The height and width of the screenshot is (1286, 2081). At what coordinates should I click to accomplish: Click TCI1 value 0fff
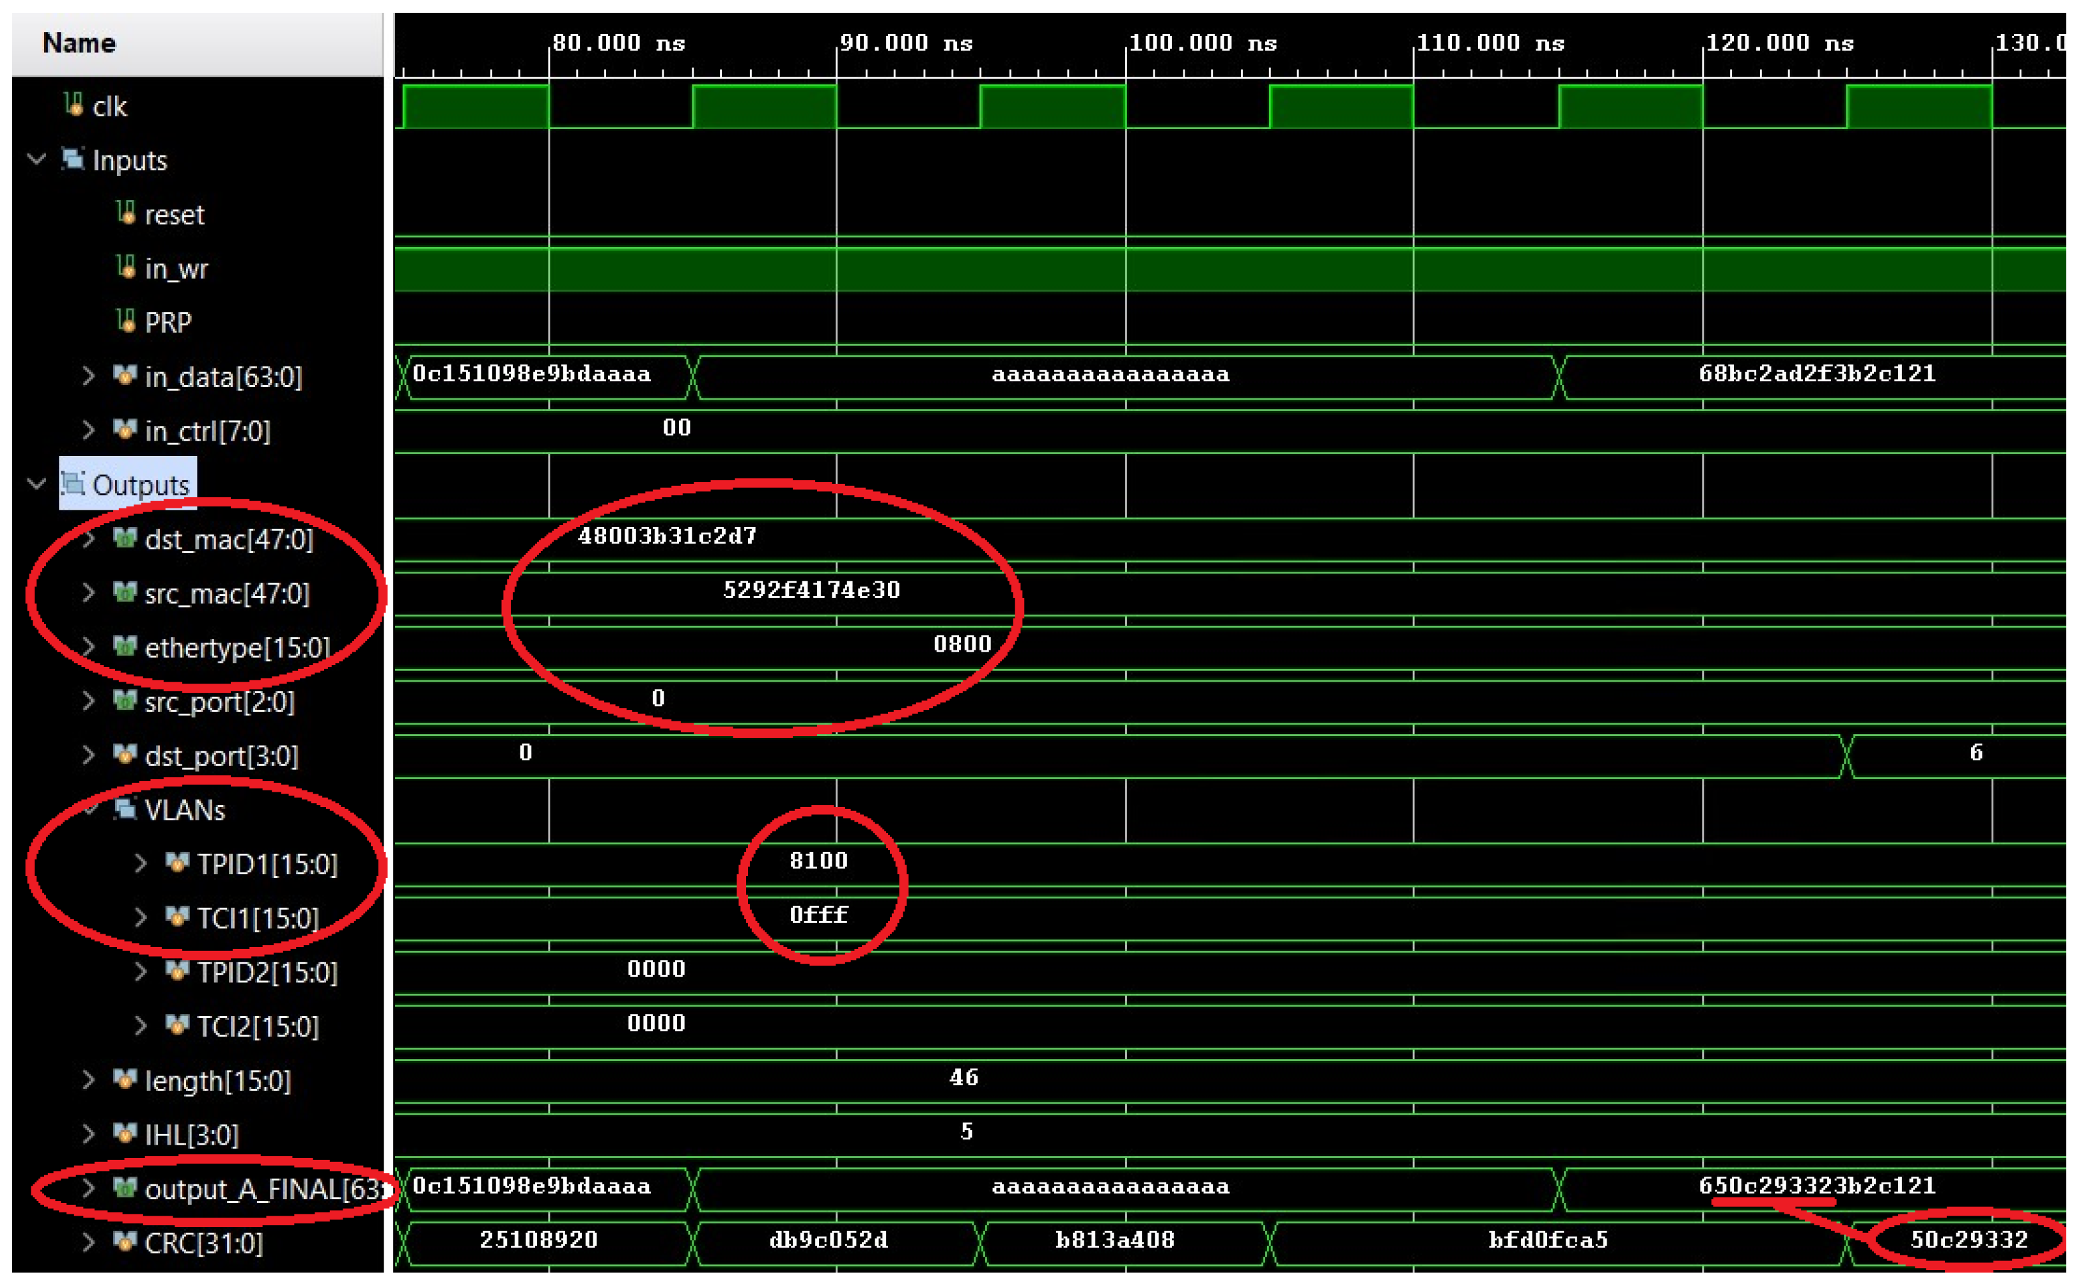pos(818,914)
